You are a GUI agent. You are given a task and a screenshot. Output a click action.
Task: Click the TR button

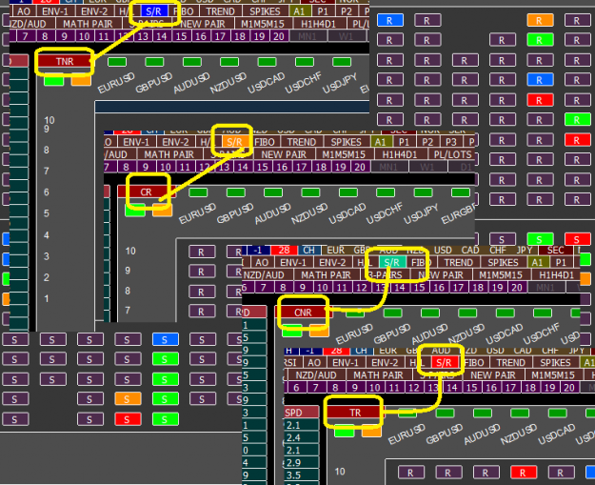[x=355, y=413]
